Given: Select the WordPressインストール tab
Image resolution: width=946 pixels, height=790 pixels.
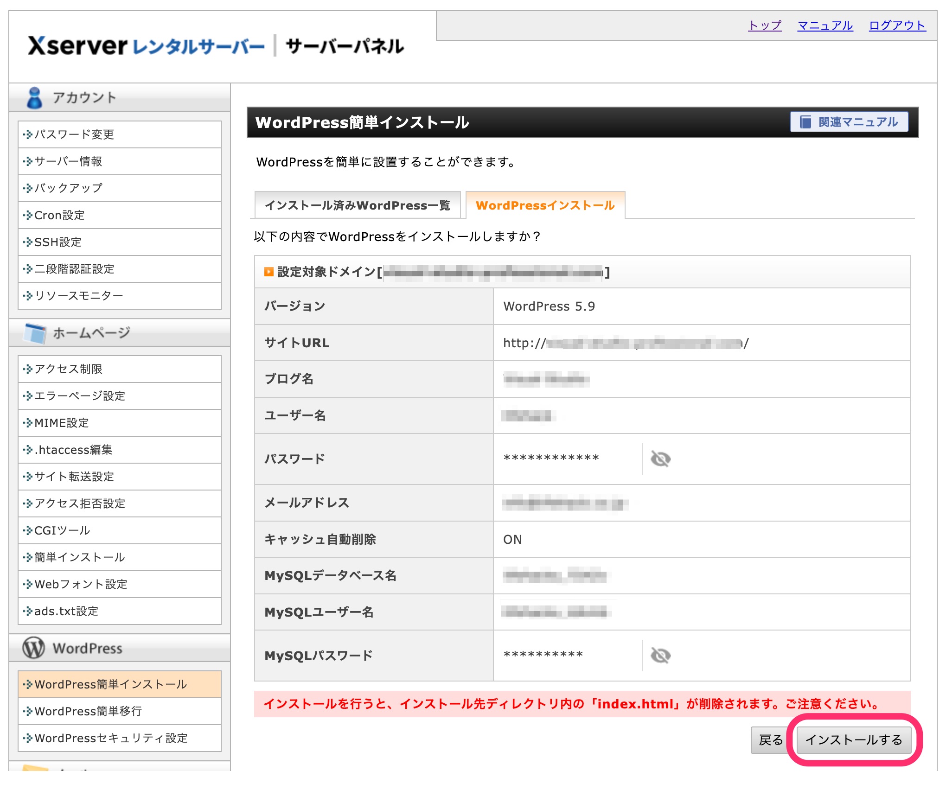Looking at the screenshot, I should (545, 205).
